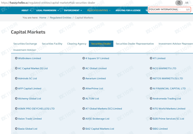Open AfterPrime Ltd entry

pos(94,88)
